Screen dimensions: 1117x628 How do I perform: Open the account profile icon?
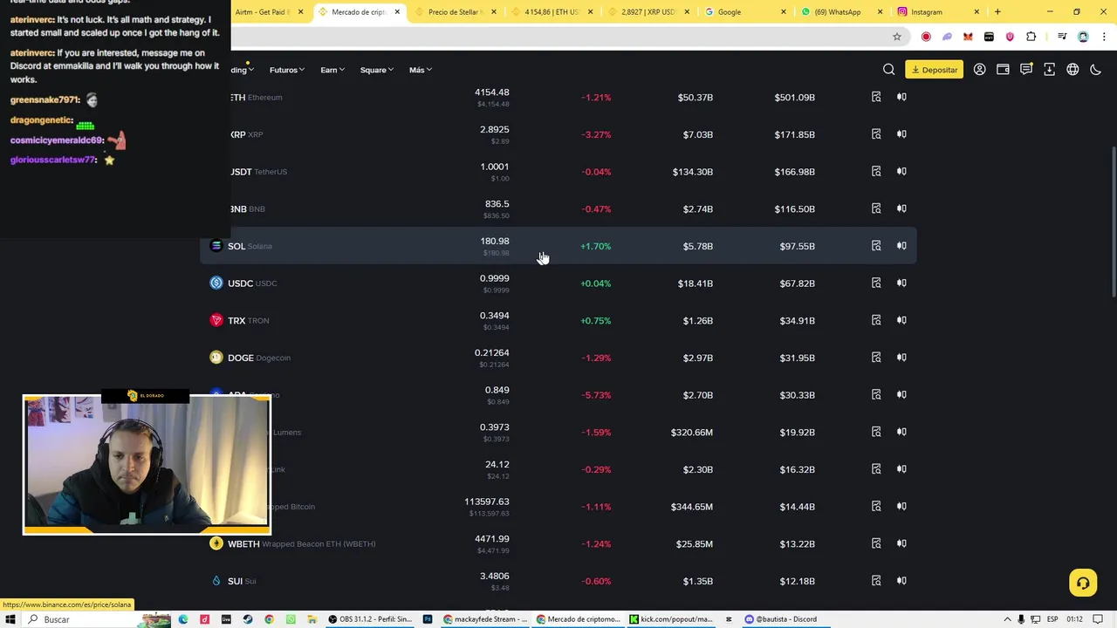click(x=979, y=70)
